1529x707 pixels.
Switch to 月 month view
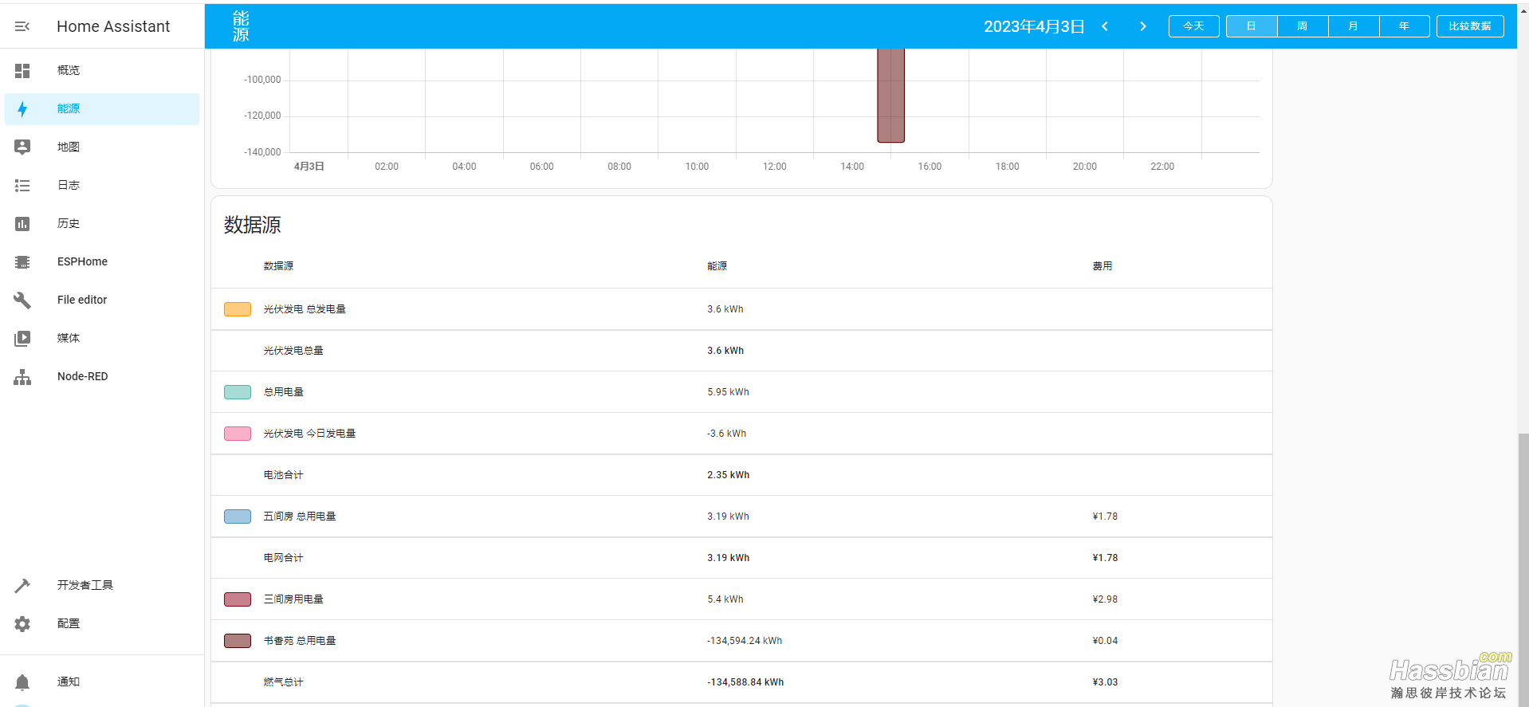click(1354, 26)
